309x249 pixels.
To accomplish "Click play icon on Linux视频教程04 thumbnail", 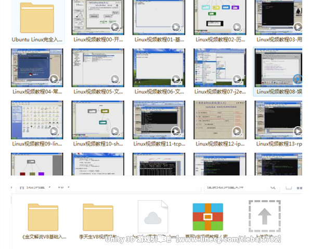I will pyautogui.click(x=54, y=79).
